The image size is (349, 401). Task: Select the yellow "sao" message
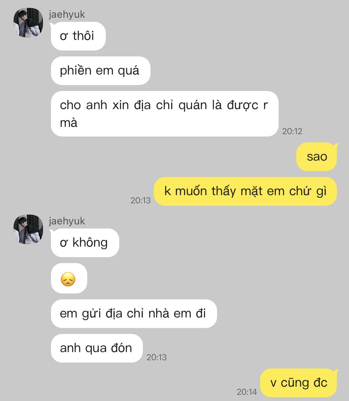(317, 157)
